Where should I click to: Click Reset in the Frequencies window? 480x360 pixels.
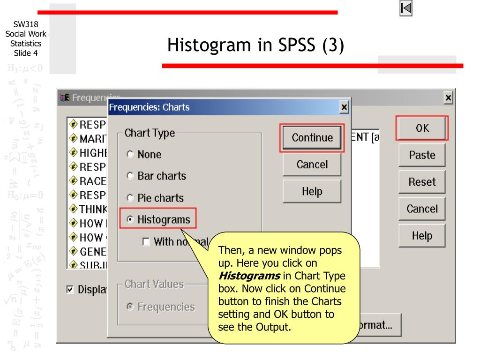tap(422, 182)
